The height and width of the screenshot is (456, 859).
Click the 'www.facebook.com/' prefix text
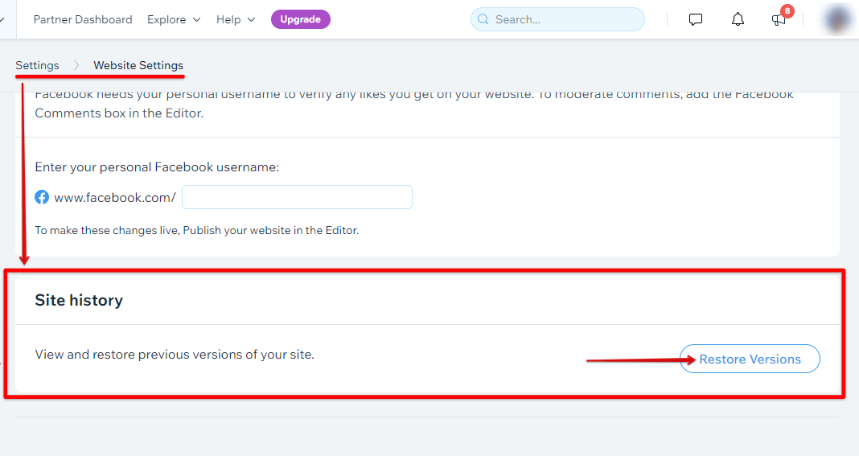click(x=114, y=197)
